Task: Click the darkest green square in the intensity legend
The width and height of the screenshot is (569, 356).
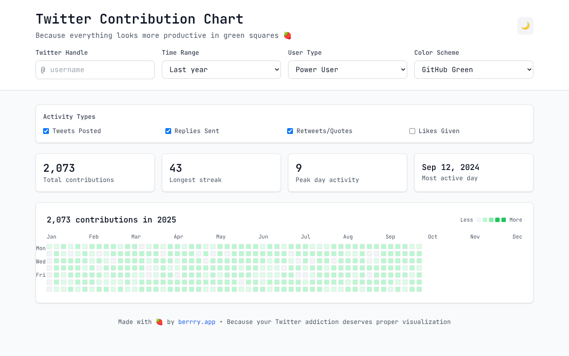Action: click(x=504, y=220)
